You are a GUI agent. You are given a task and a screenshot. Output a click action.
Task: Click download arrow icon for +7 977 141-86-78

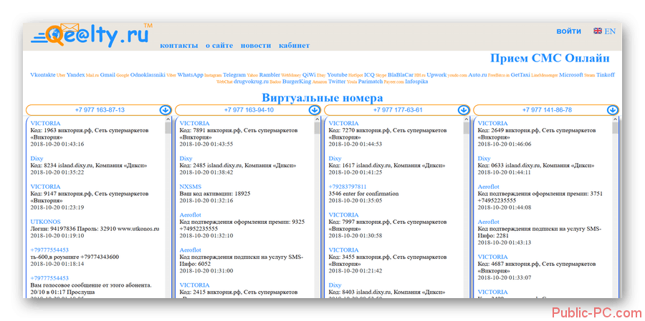[x=612, y=110]
